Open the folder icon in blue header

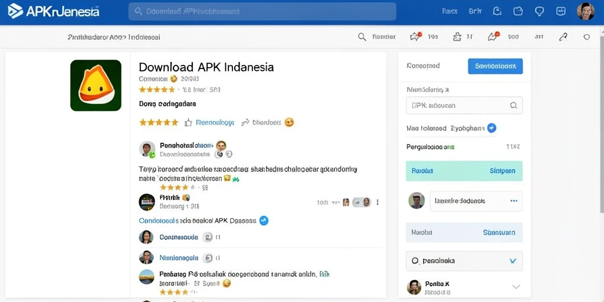(518, 11)
